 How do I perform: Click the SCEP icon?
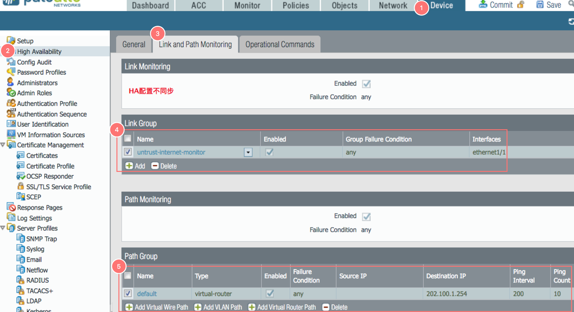click(21, 196)
